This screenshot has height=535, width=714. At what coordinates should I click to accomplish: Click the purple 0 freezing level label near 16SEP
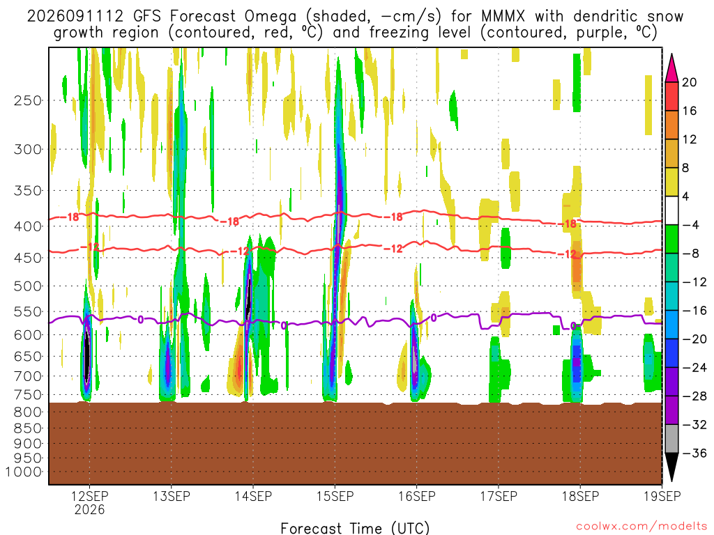click(x=434, y=318)
